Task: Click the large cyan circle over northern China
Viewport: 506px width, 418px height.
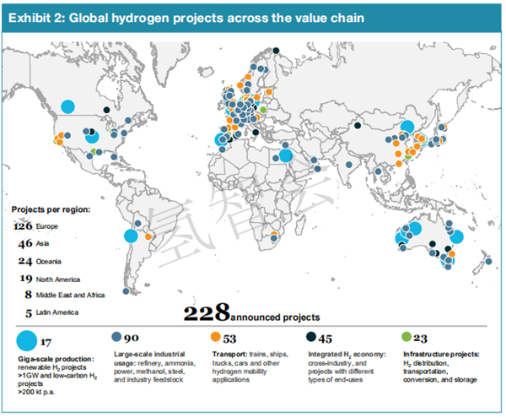Action: [x=406, y=127]
